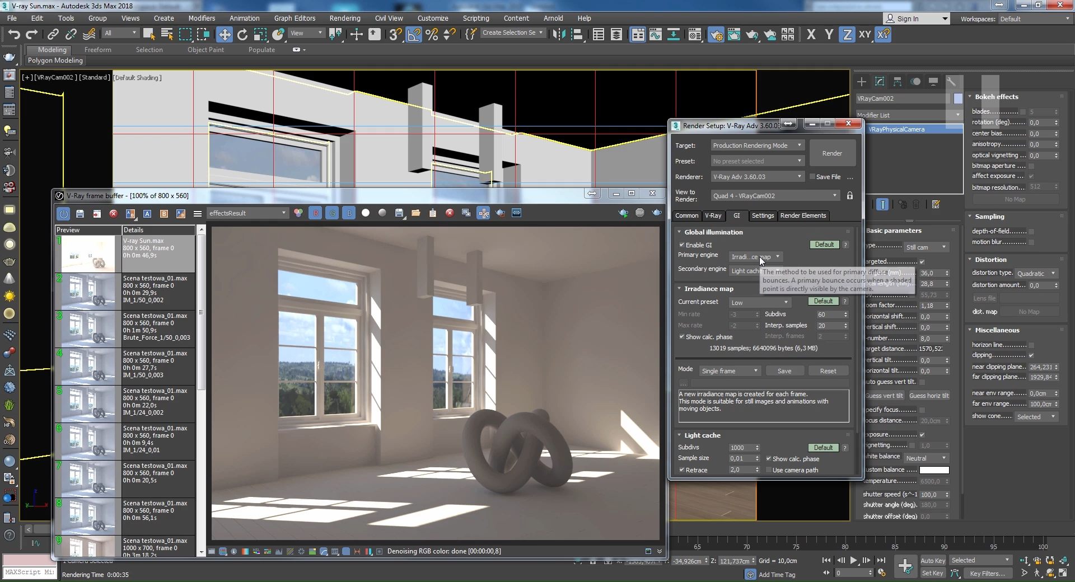The height and width of the screenshot is (582, 1075).
Task: Toggle green channel in V-Ray frame buffer
Action: coord(332,213)
